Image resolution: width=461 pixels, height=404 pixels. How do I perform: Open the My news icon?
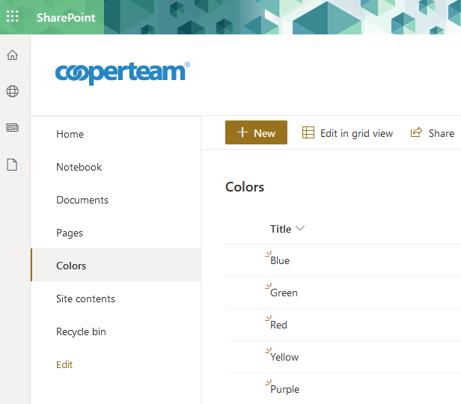point(12,127)
